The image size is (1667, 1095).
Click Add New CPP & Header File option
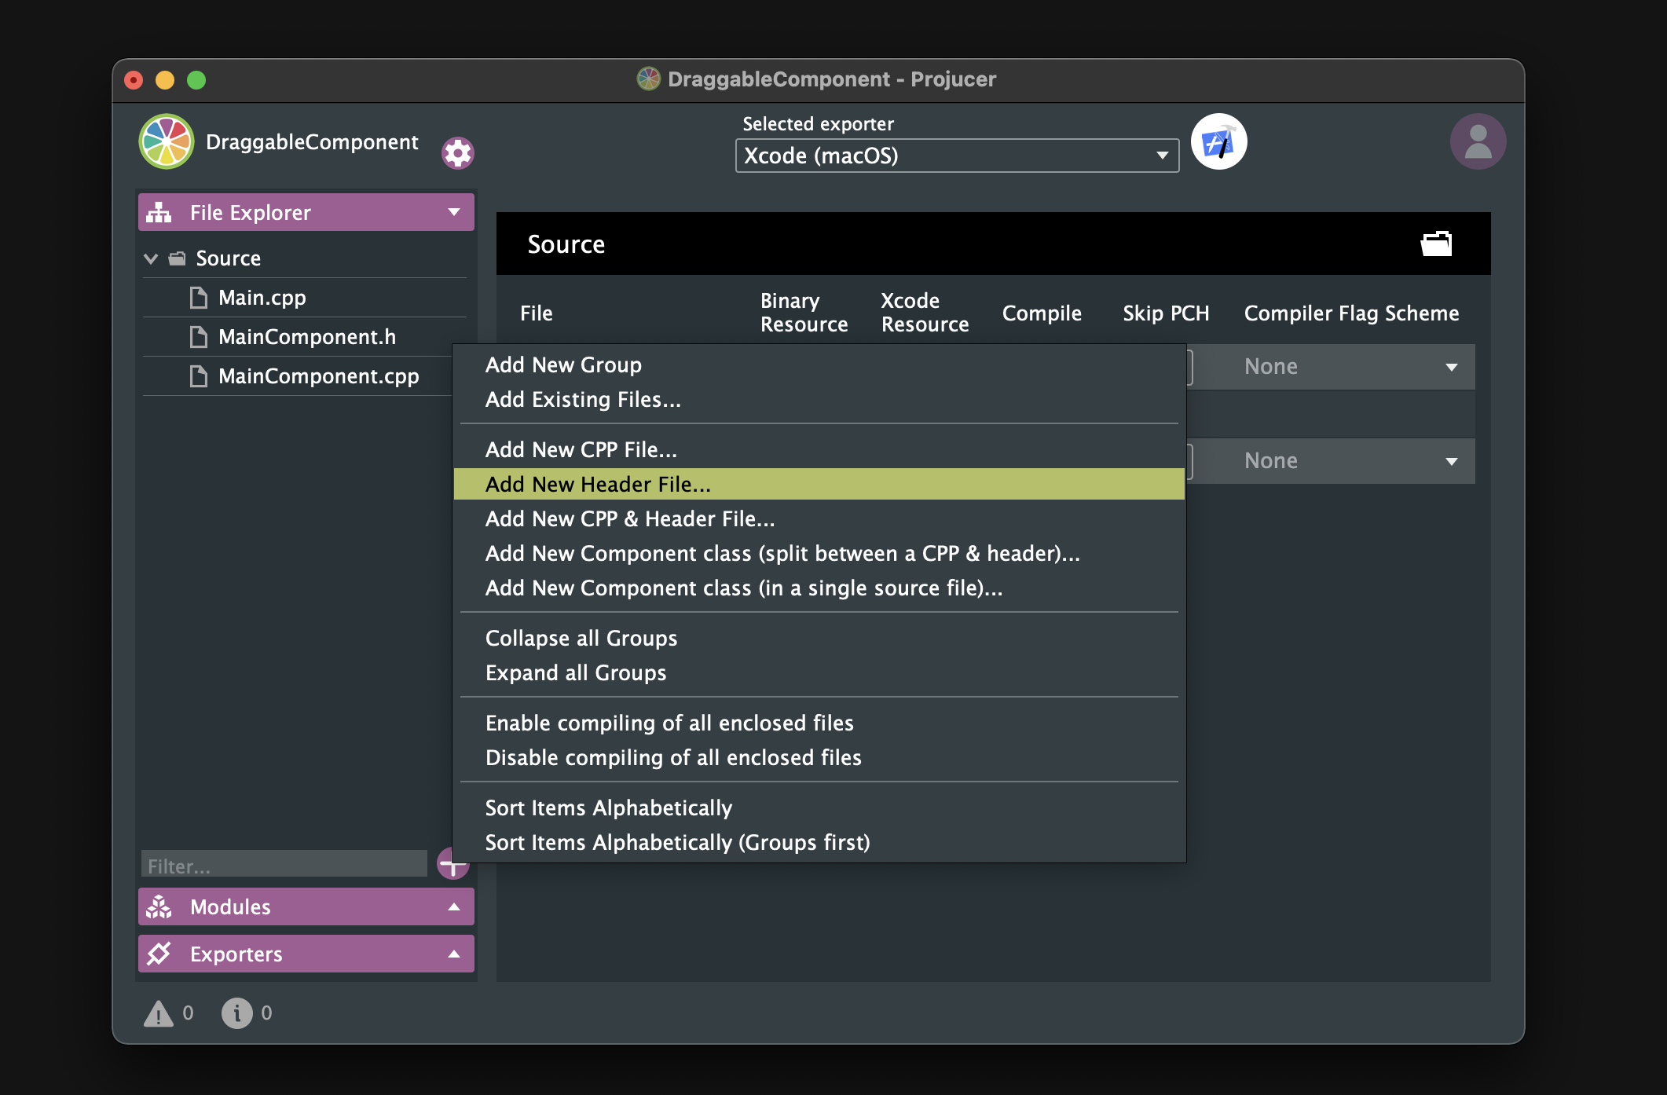pos(629,518)
